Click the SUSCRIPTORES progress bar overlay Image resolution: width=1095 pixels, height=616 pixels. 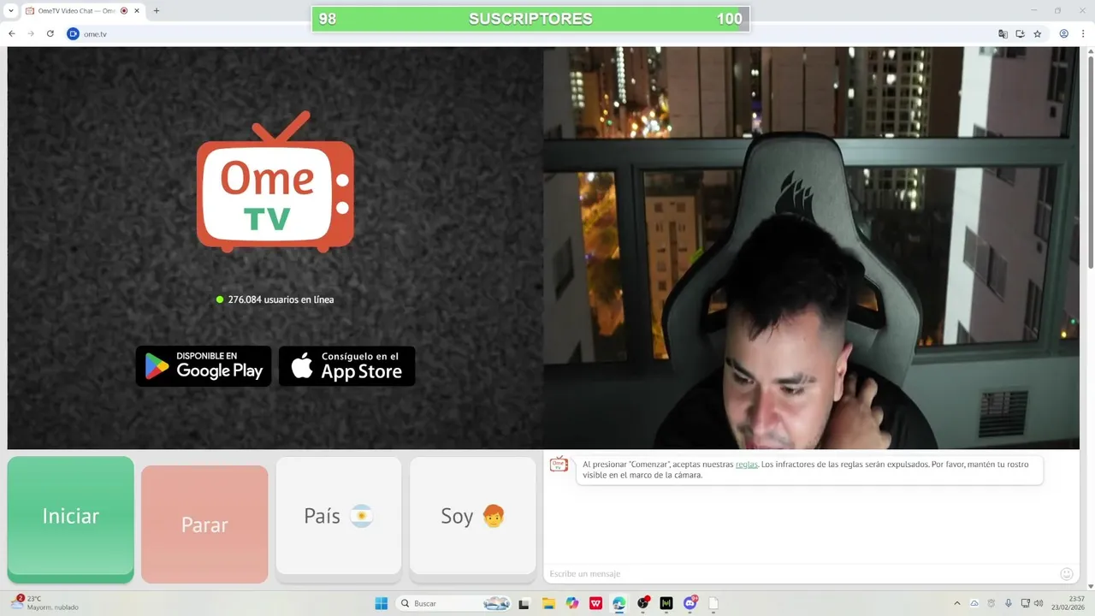[530, 19]
